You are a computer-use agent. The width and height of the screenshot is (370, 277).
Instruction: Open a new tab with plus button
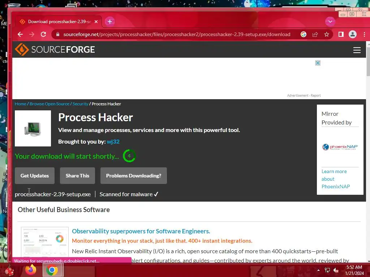[110, 22]
